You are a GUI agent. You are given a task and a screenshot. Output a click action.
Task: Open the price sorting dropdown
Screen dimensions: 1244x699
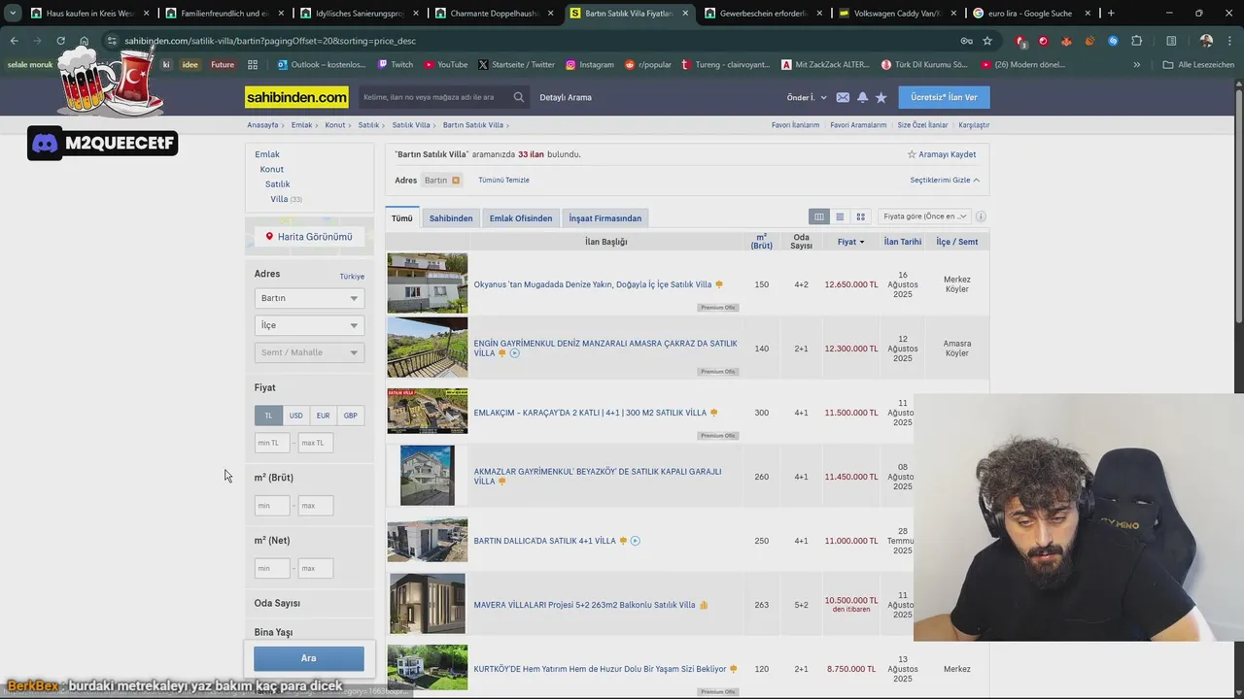[924, 216]
